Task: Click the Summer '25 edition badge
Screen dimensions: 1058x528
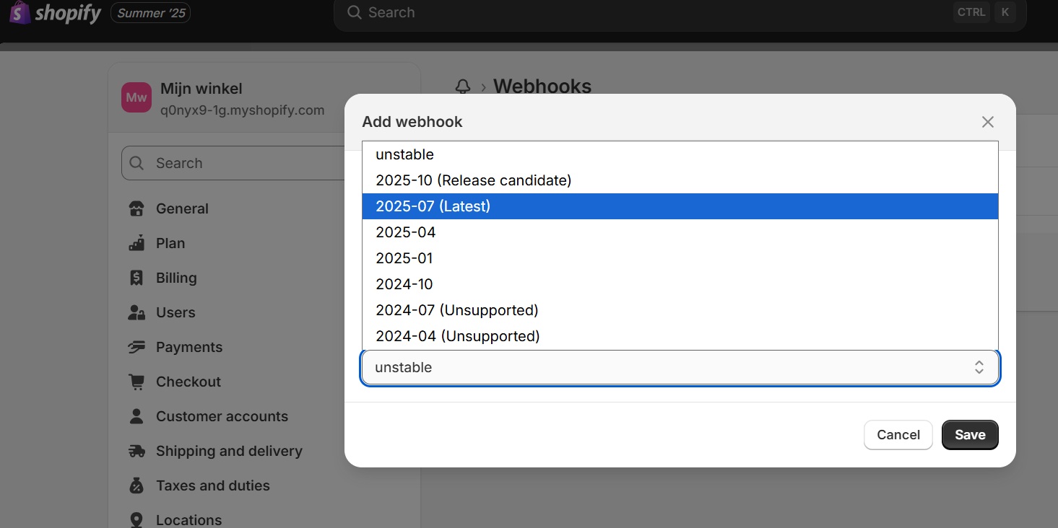Action: coord(151,13)
